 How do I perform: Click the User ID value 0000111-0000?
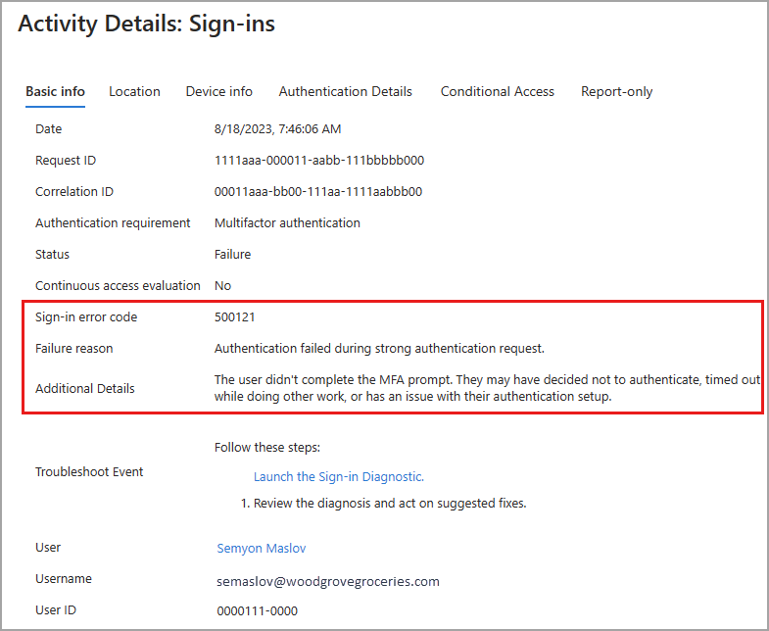click(x=257, y=610)
